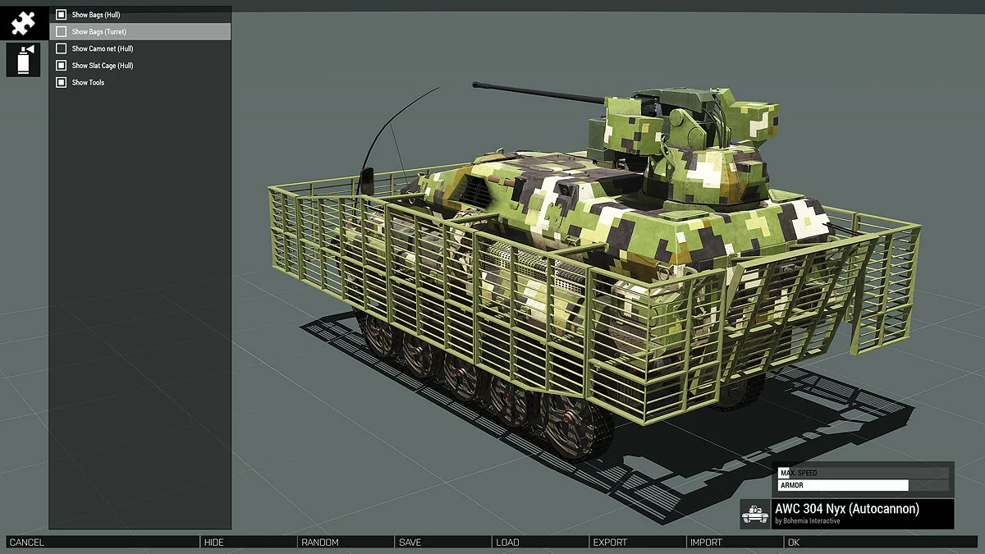This screenshot has width=985, height=554.
Task: Confirm selection with the OK button
Action: coord(793,543)
